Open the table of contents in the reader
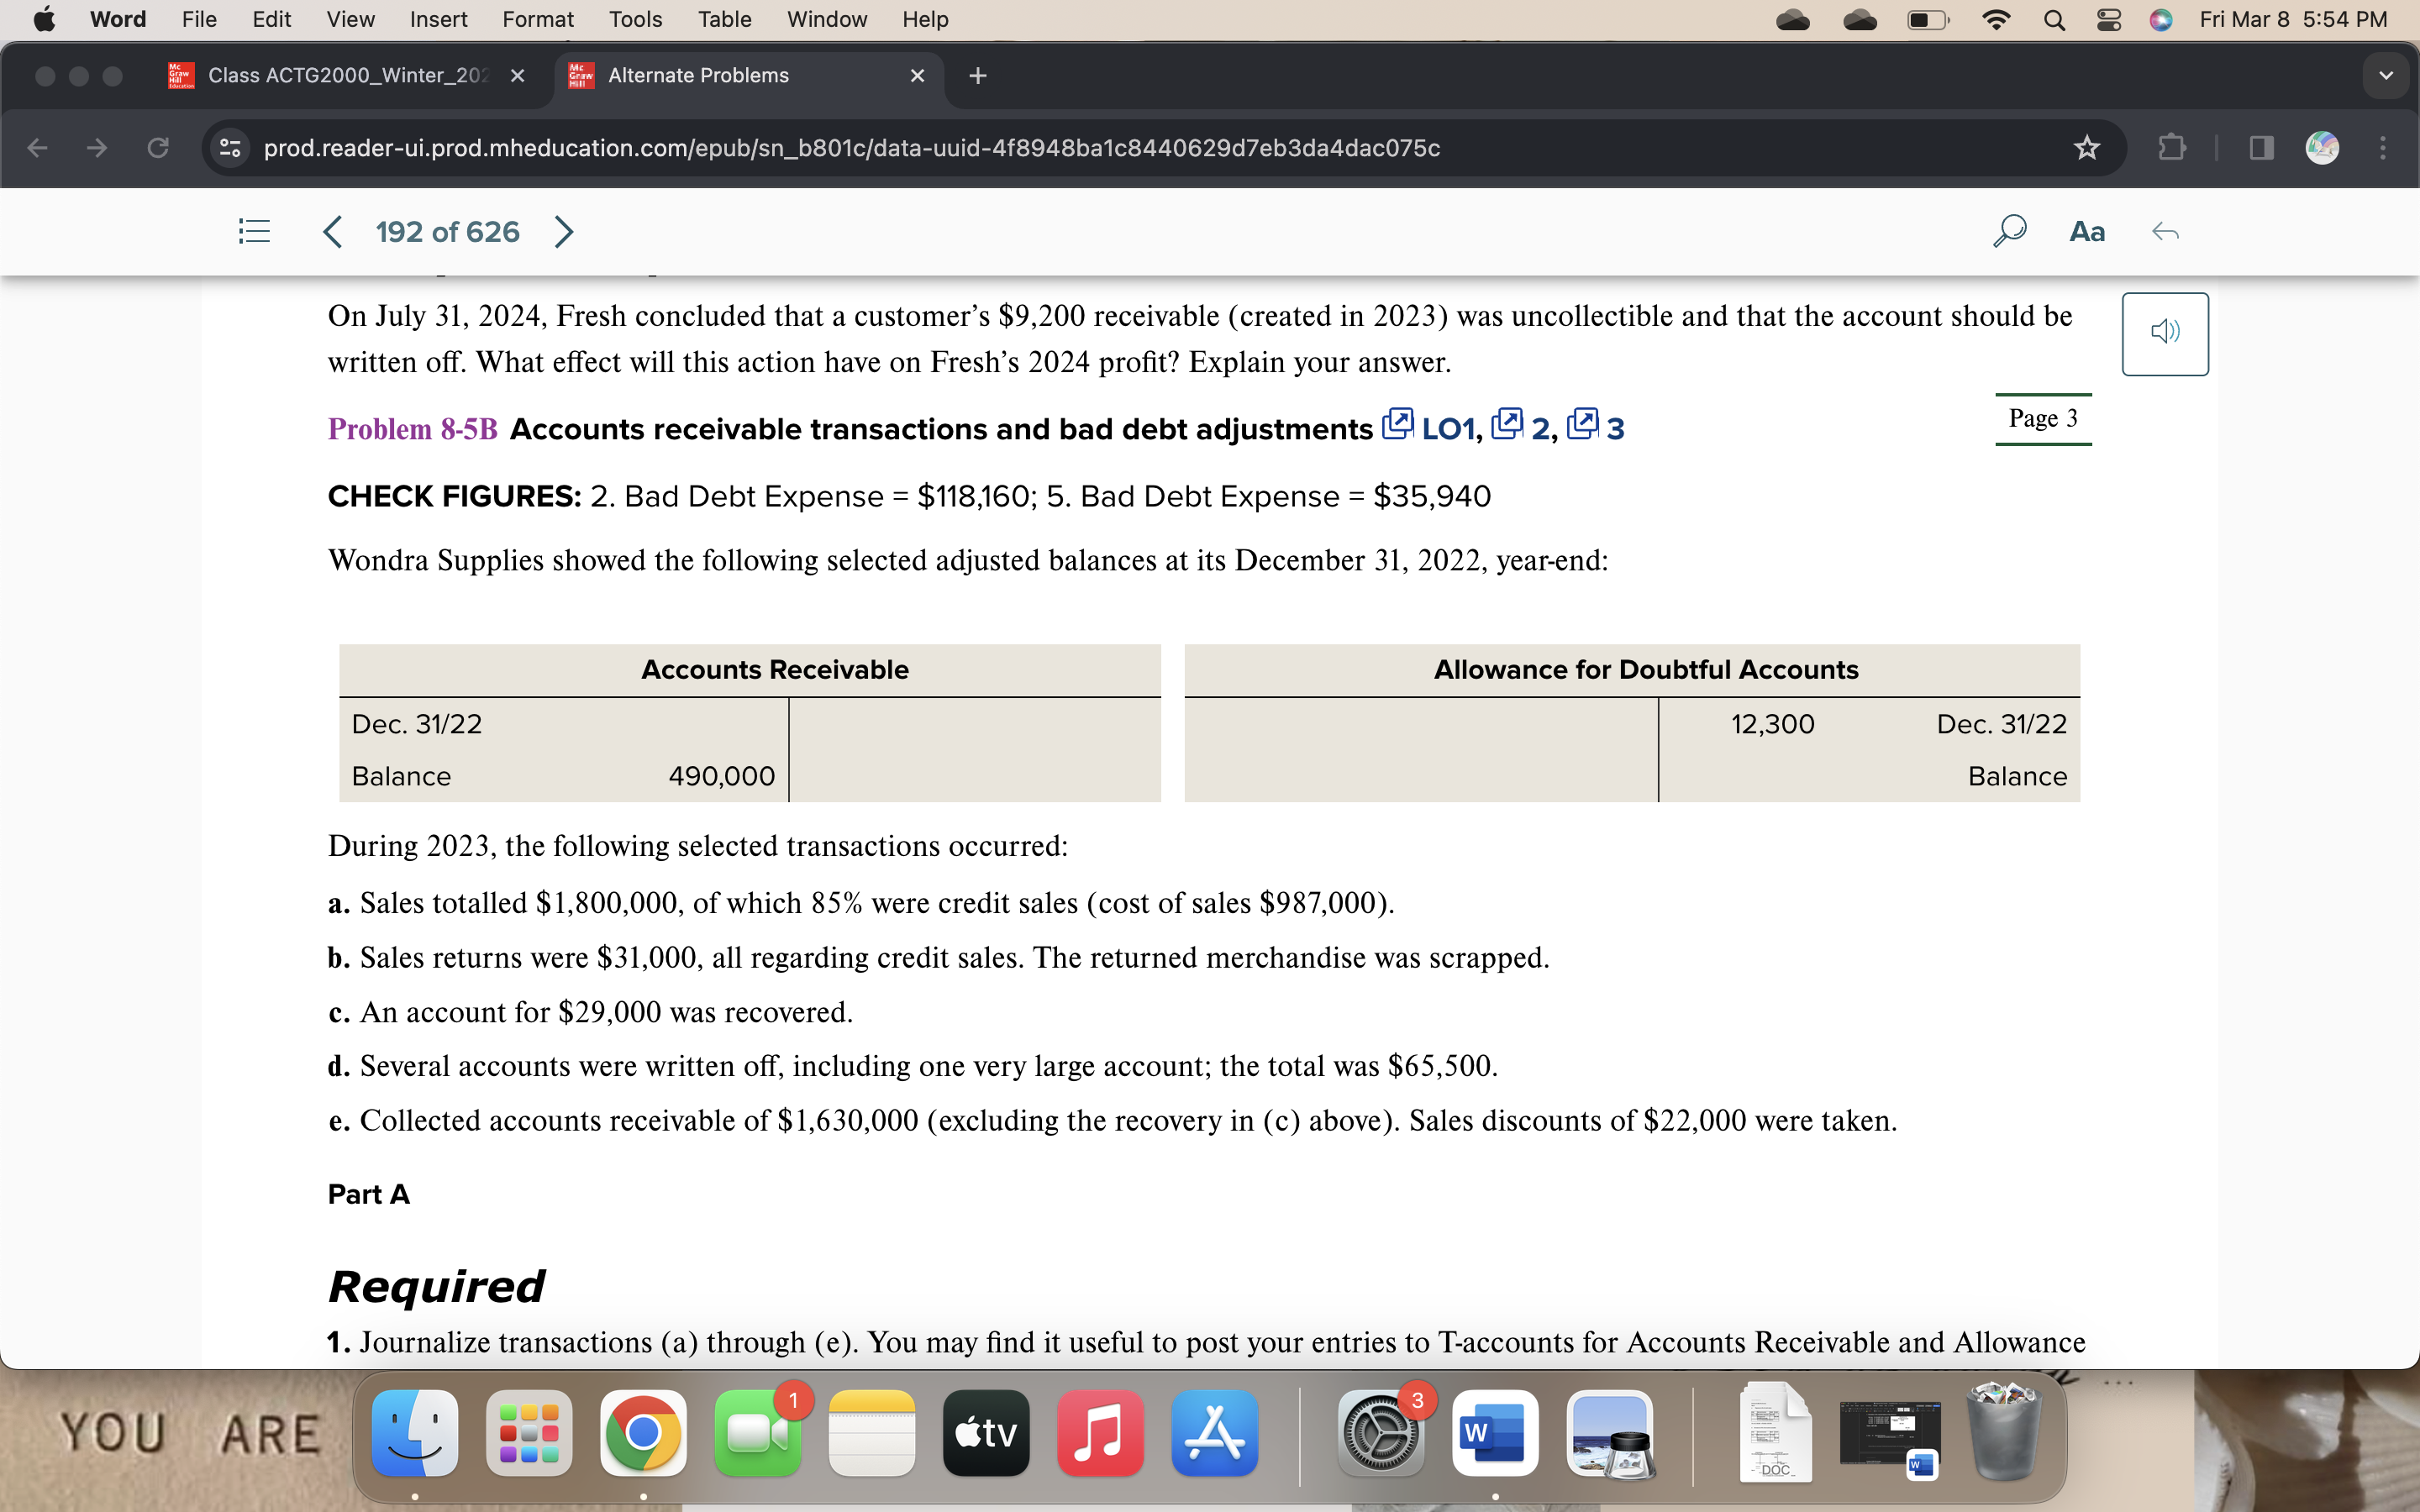The width and height of the screenshot is (2420, 1512). 253,231
